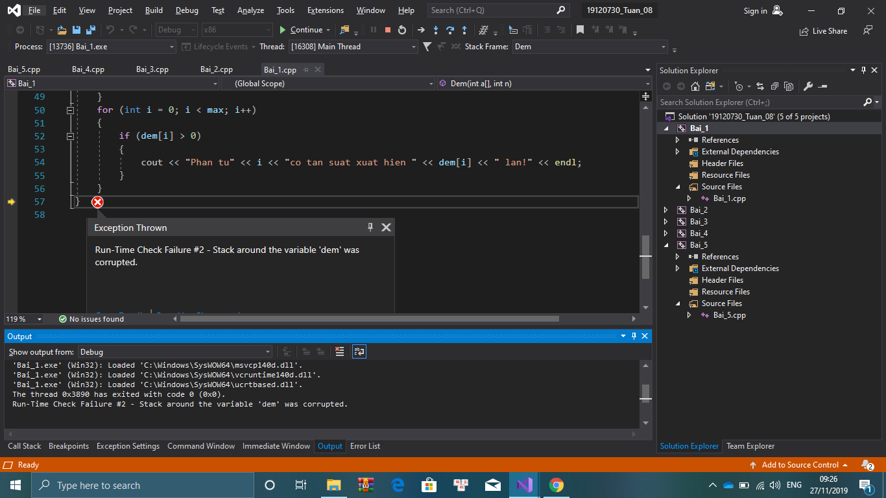Open the Show output from dropdown

click(175, 352)
